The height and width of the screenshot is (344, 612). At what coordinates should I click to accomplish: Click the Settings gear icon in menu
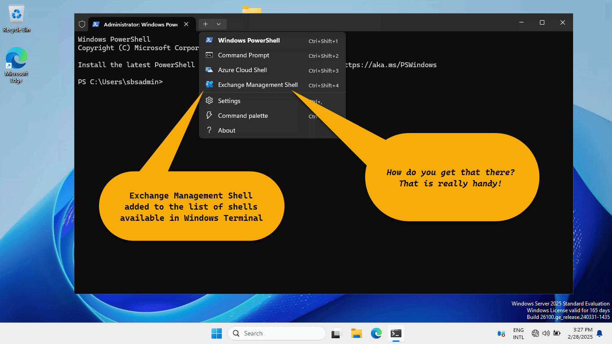[x=209, y=101]
